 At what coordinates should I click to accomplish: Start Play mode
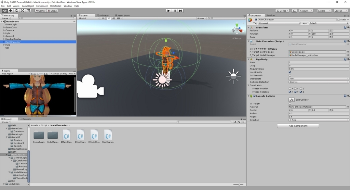pyautogui.click(x=169, y=11)
